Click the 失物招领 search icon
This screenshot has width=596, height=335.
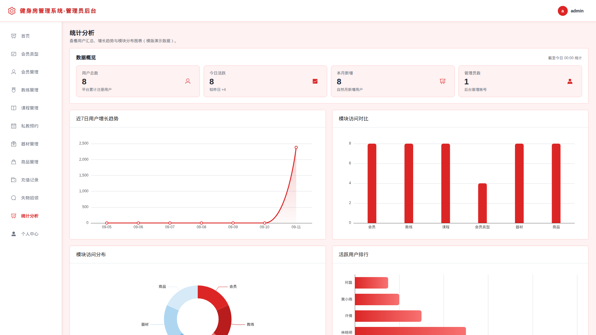pos(14,198)
